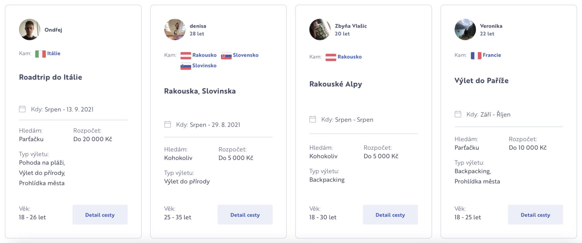
Task: Open Detail cesty for Roadtrip do Itálie
Action: click(x=100, y=215)
